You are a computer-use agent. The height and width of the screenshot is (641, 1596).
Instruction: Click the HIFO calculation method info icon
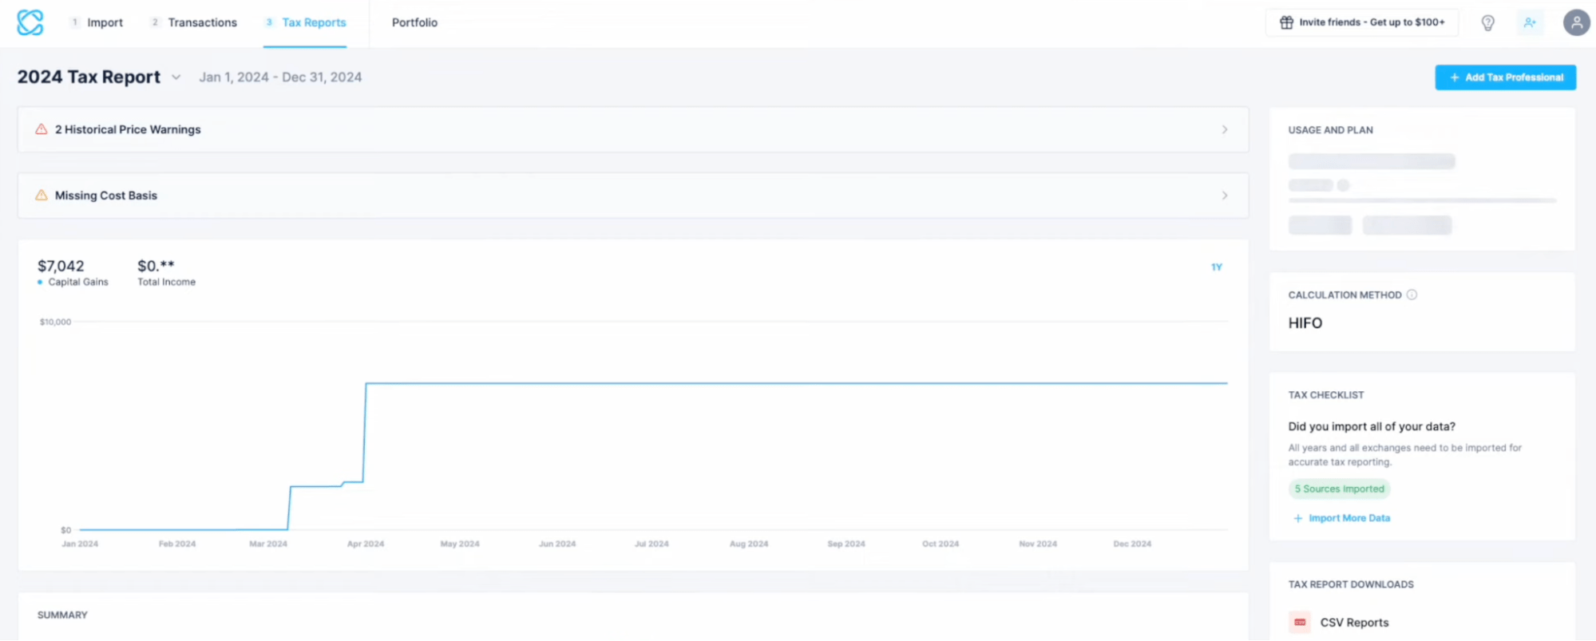coord(1412,295)
